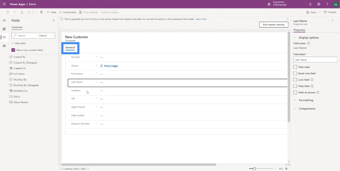The height and width of the screenshot is (171, 340).
Task: Click Switch to classic
Action: (110, 12)
